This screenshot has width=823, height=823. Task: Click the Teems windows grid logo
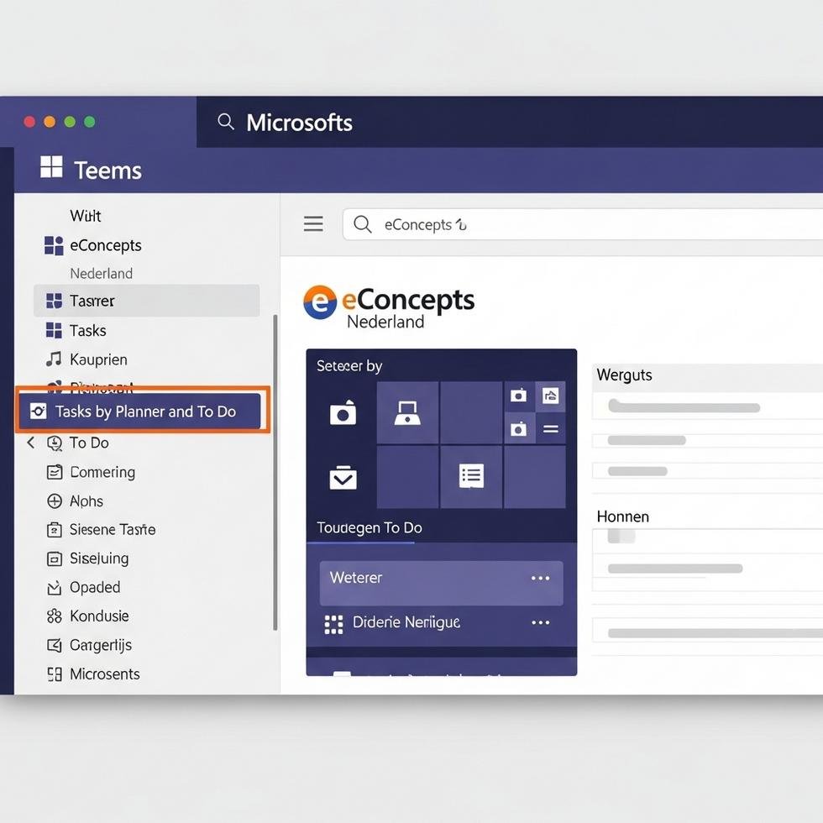pos(51,168)
